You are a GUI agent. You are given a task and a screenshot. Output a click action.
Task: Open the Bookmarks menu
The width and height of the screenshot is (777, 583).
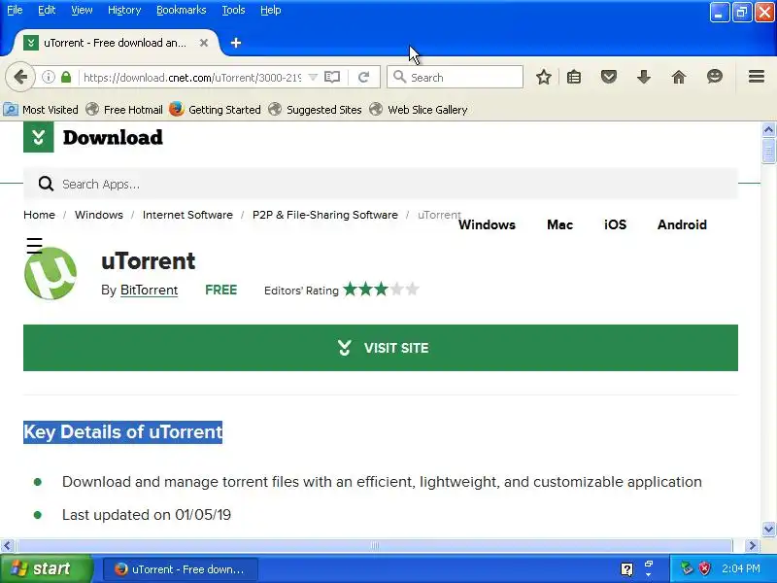(181, 10)
